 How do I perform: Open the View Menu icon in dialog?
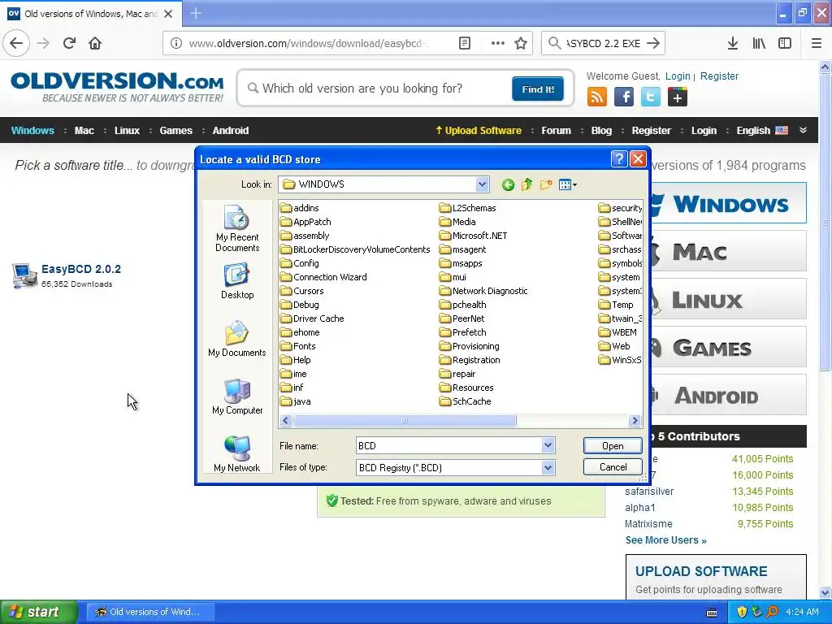(x=567, y=184)
